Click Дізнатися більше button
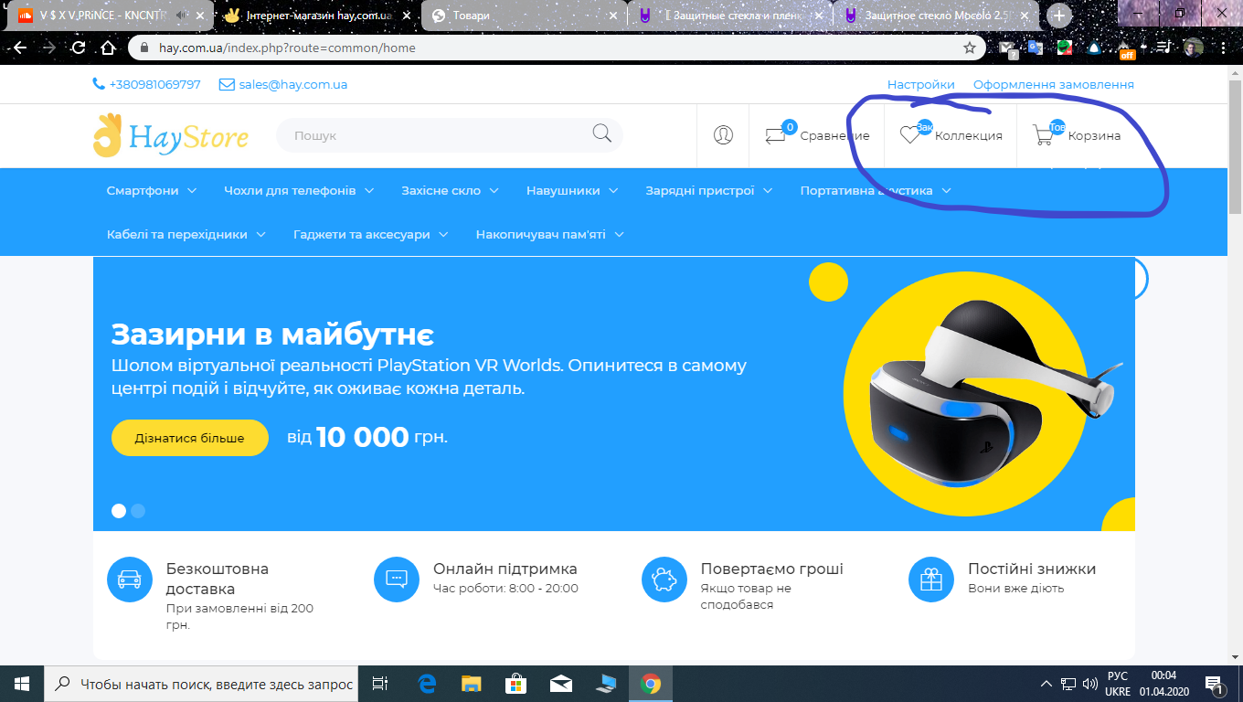Image resolution: width=1243 pixels, height=702 pixels. [x=190, y=438]
